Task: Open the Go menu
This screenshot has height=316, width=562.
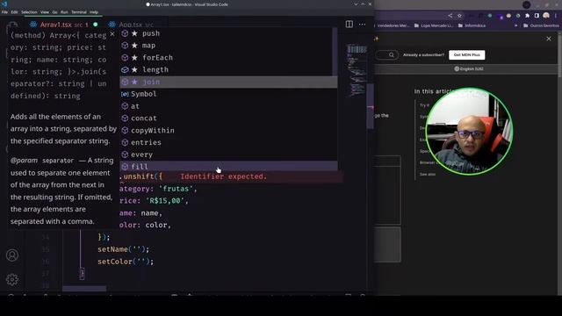Action: click(54, 11)
